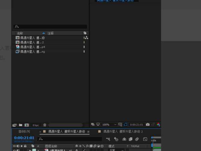Click the Draft 3D cube icon
Screen dimensions: 201x151
click(116, 139)
